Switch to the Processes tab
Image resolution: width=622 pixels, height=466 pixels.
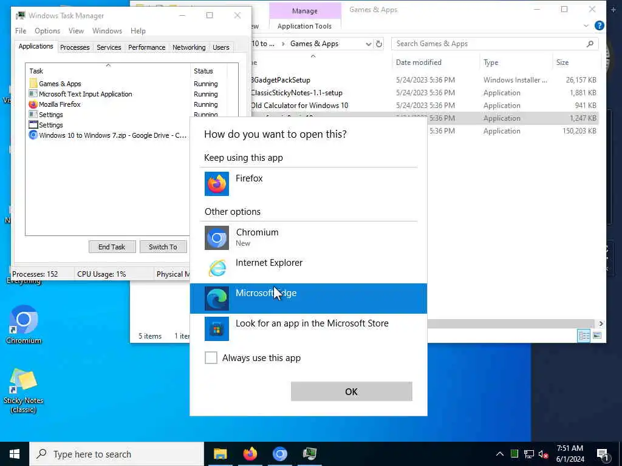[75, 47]
